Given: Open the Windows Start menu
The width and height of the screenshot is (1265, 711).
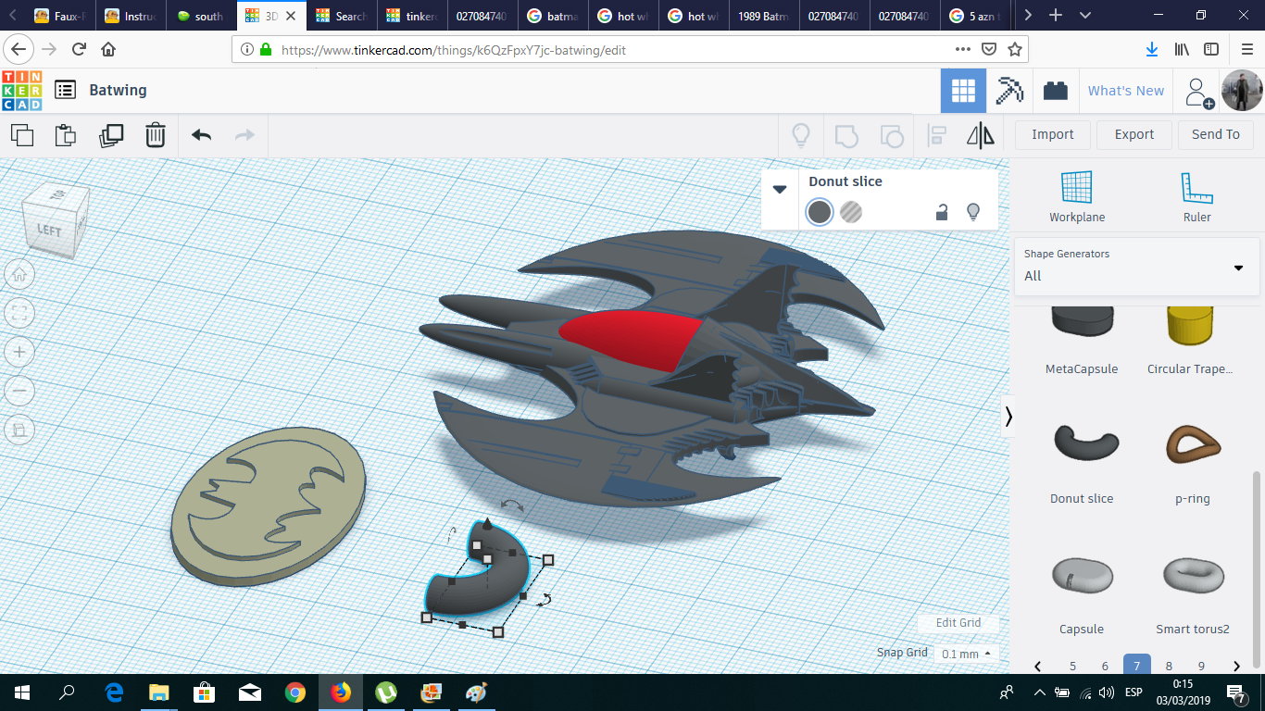Looking at the screenshot, I should pos(22,692).
